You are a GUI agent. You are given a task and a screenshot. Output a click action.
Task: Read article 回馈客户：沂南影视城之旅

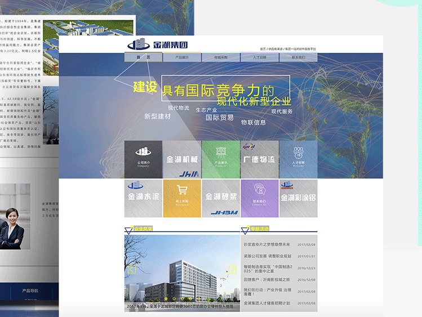[x=266, y=279]
